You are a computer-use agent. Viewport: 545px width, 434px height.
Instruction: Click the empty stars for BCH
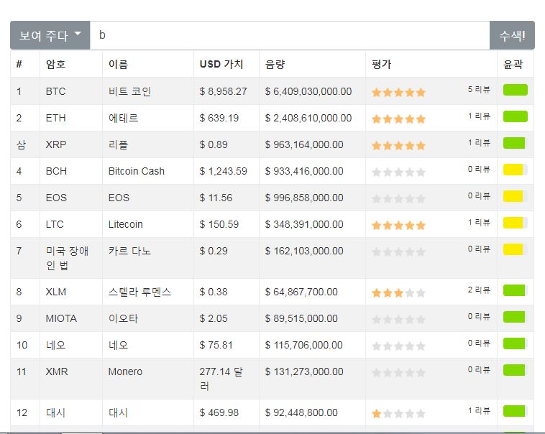click(x=398, y=172)
